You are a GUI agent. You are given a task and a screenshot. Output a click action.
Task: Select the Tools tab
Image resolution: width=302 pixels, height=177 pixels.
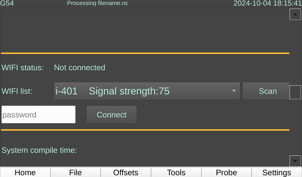[176, 172]
